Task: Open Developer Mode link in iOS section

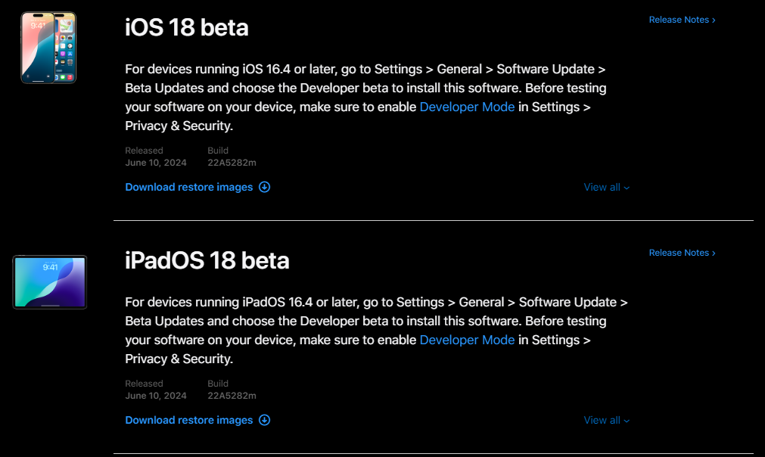Action: click(467, 107)
